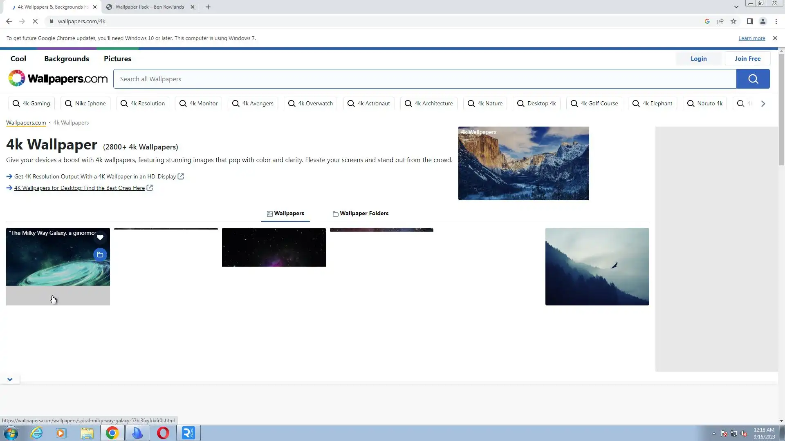
Task: Save Milky Way wallpaper to folder icon
Action: pos(100,255)
